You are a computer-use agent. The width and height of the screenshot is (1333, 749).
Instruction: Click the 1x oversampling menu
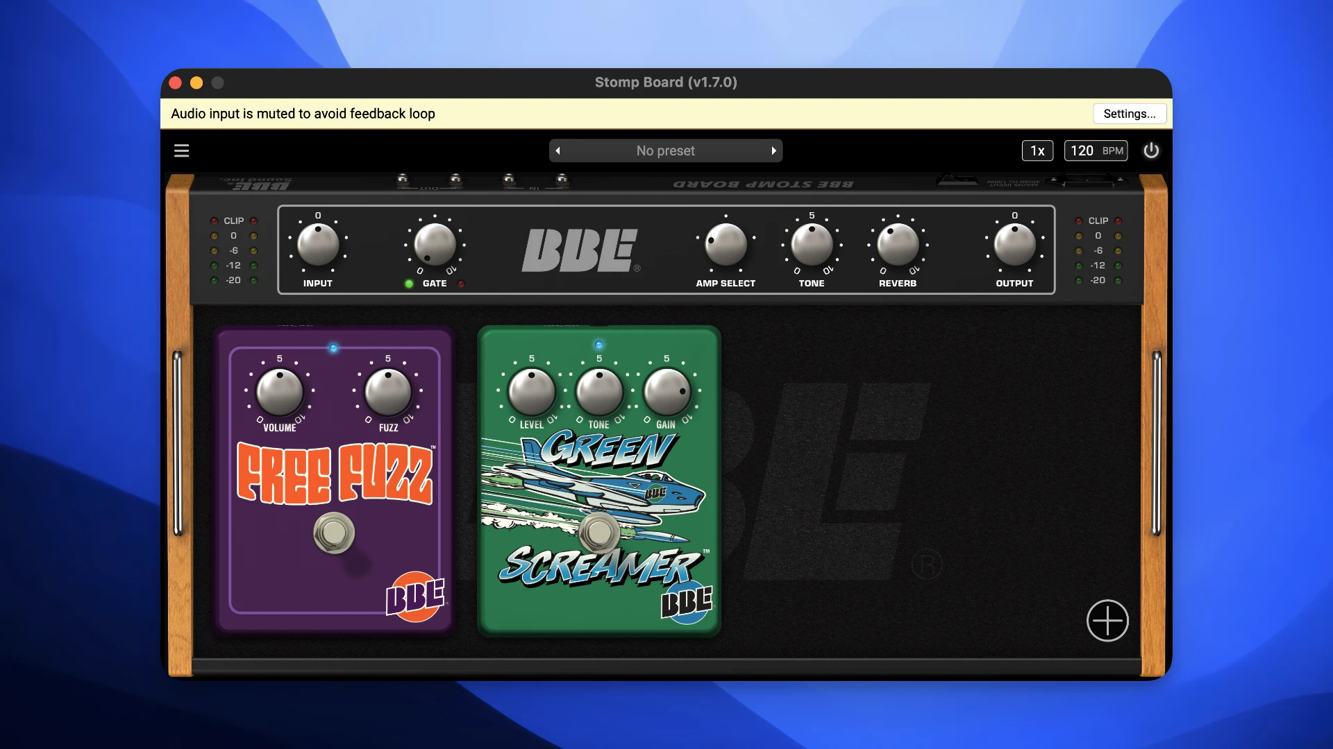pyautogui.click(x=1037, y=150)
